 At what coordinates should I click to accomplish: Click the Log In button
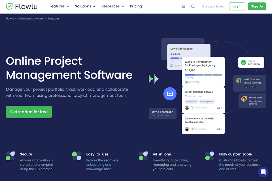pos(237,7)
